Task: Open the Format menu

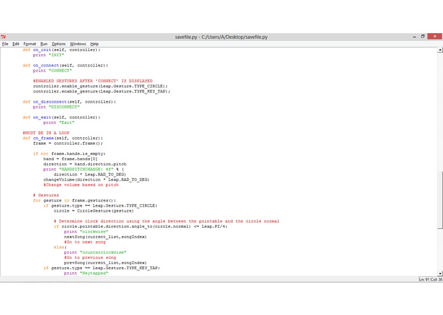Action: pyautogui.click(x=30, y=44)
